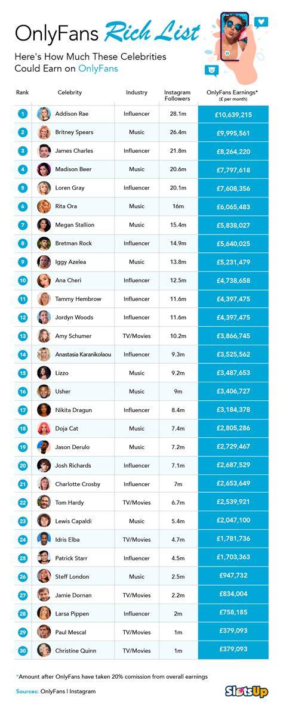The width and height of the screenshot is (283, 714).
Task: Click the Industry column header
Action: click(x=137, y=92)
